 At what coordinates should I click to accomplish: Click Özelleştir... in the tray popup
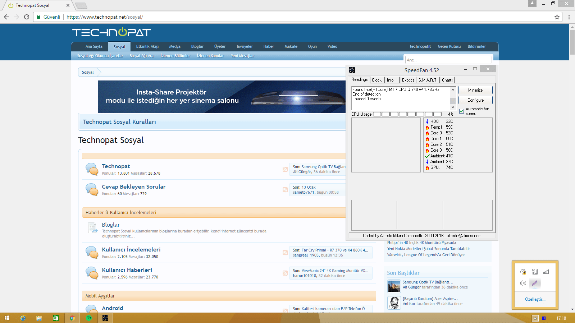(x=535, y=299)
